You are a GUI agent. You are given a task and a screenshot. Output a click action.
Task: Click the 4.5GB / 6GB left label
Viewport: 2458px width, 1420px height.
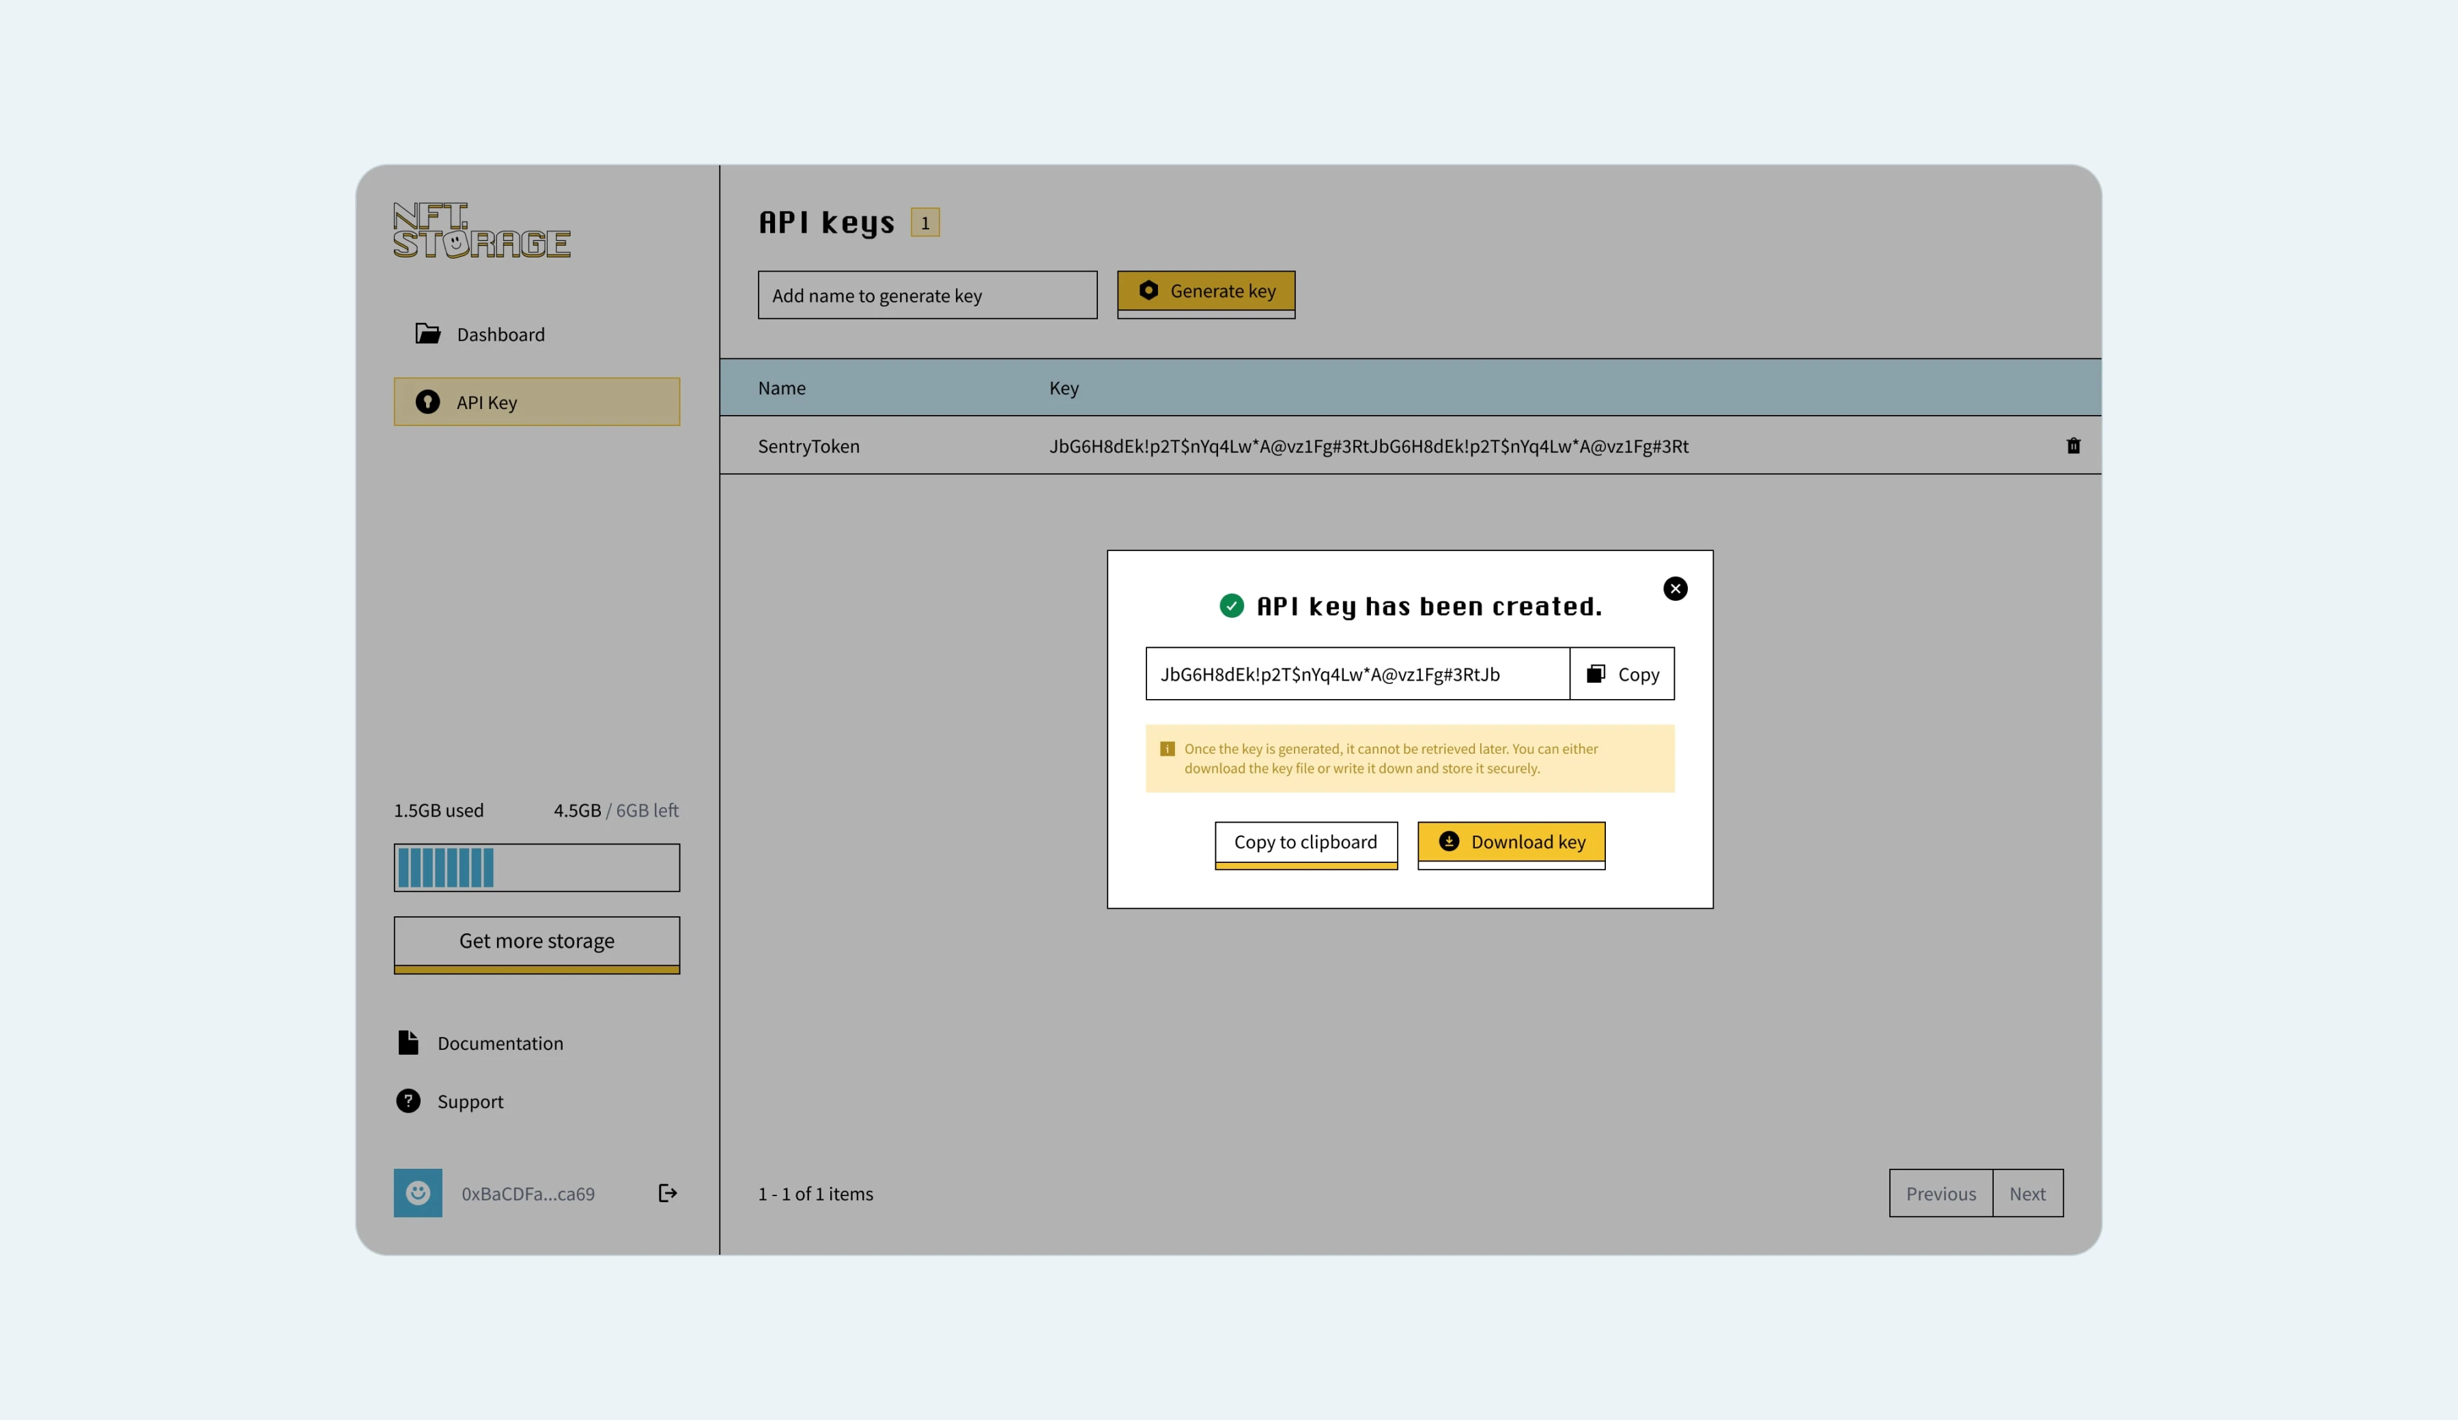617,810
